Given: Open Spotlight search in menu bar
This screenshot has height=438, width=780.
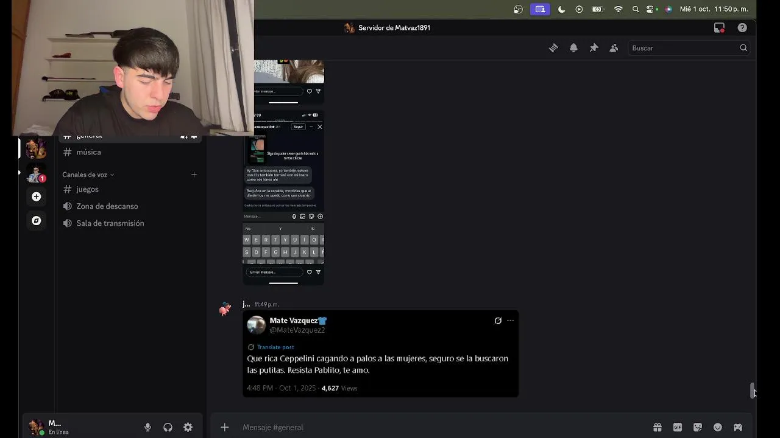Looking at the screenshot, I should [636, 9].
